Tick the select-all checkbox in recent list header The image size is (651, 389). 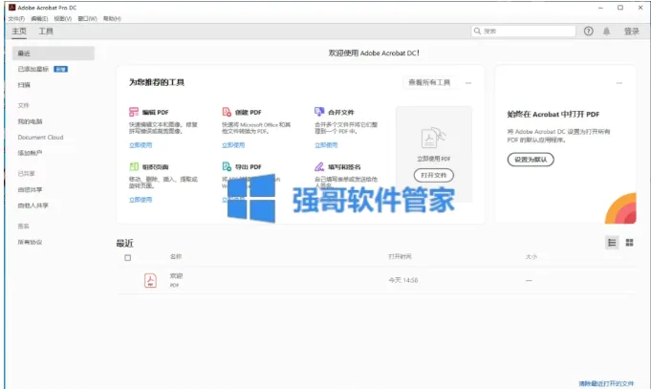pyautogui.click(x=128, y=258)
